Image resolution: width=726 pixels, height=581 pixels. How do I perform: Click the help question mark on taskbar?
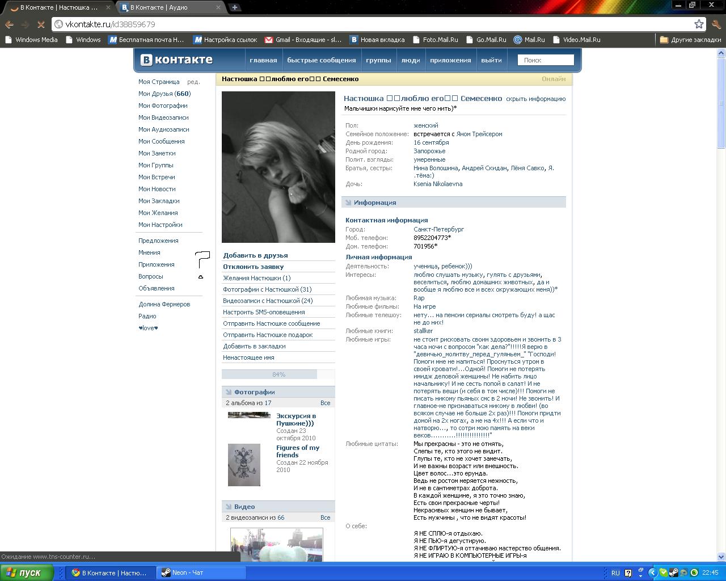point(628,572)
